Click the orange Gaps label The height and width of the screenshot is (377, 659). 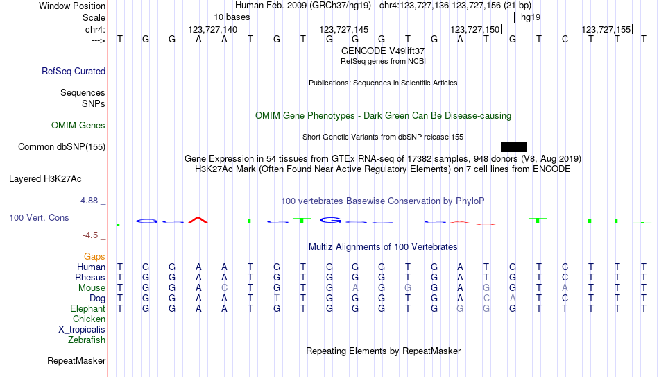pos(94,257)
